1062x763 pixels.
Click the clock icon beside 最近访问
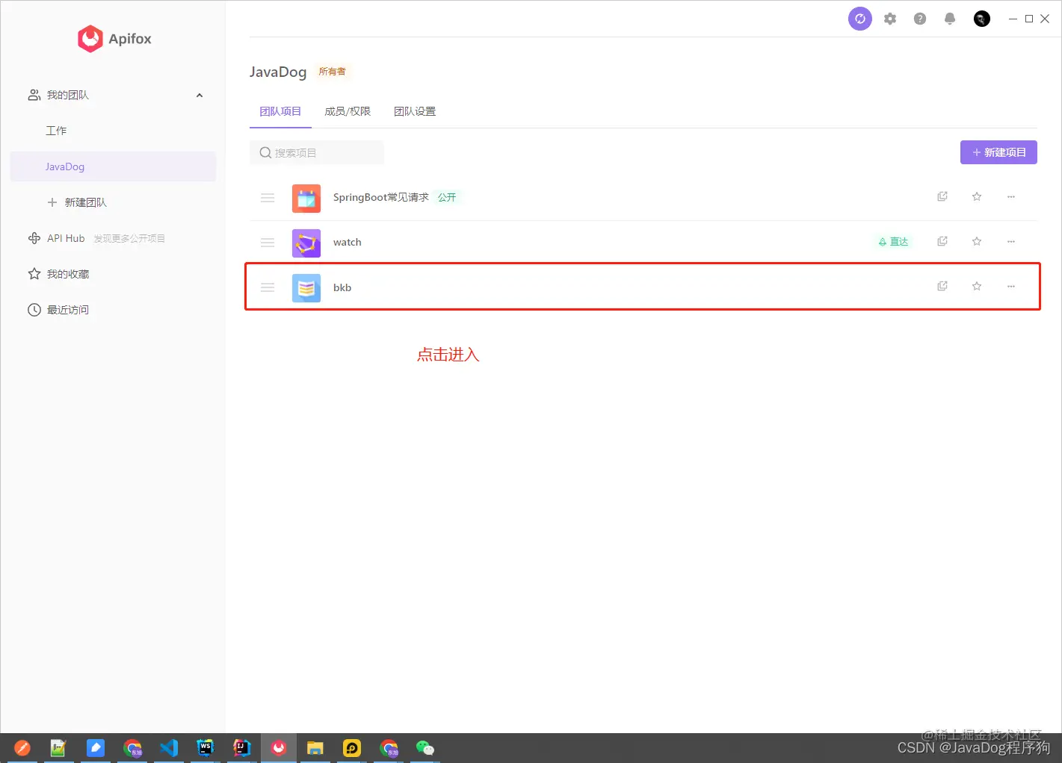point(34,310)
